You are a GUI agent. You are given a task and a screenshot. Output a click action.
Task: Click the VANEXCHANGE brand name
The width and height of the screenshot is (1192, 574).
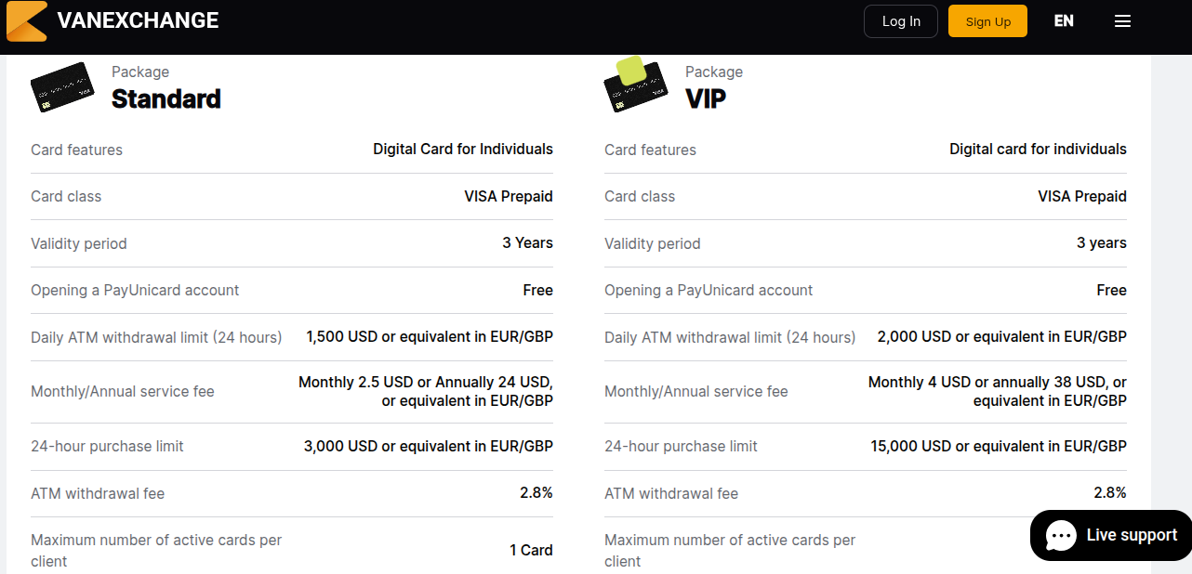point(138,20)
